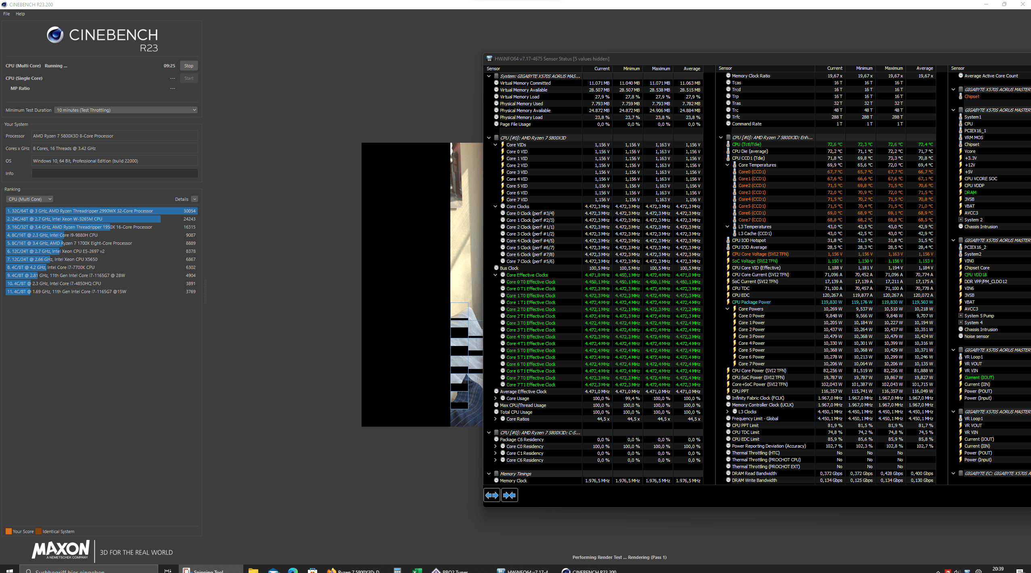
Task: Click the Core 0 VID lightning icon
Action: [503, 152]
